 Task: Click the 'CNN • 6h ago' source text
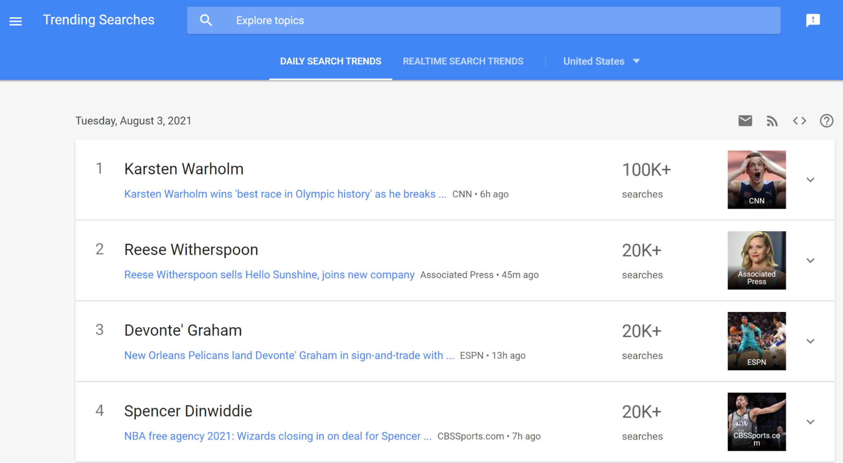pos(480,194)
